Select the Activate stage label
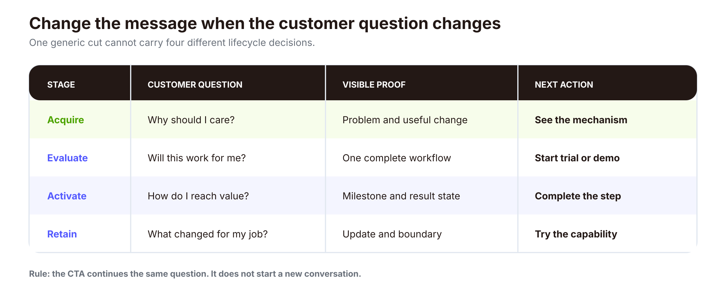 point(67,196)
